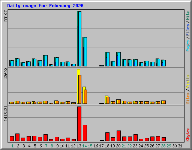Select day label "26" on the x-axis

pyautogui.click(x=152, y=146)
